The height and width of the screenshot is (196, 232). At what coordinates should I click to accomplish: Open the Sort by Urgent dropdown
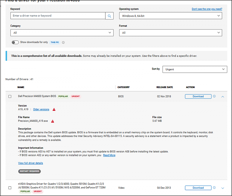195,69
